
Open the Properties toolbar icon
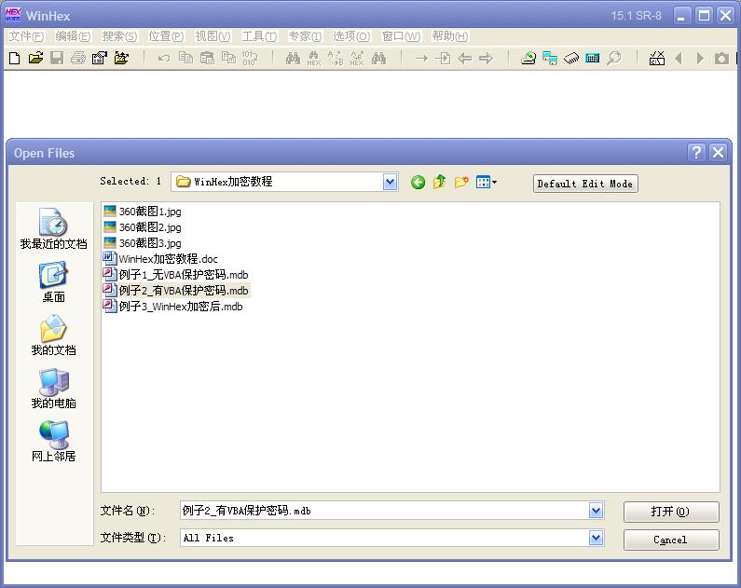pos(99,58)
